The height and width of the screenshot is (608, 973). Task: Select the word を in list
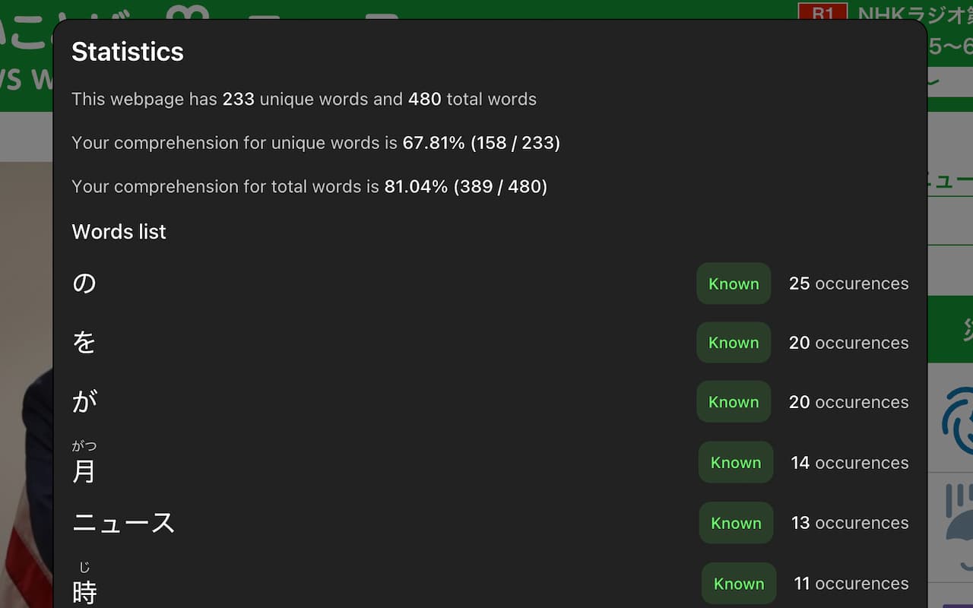pyautogui.click(x=84, y=343)
